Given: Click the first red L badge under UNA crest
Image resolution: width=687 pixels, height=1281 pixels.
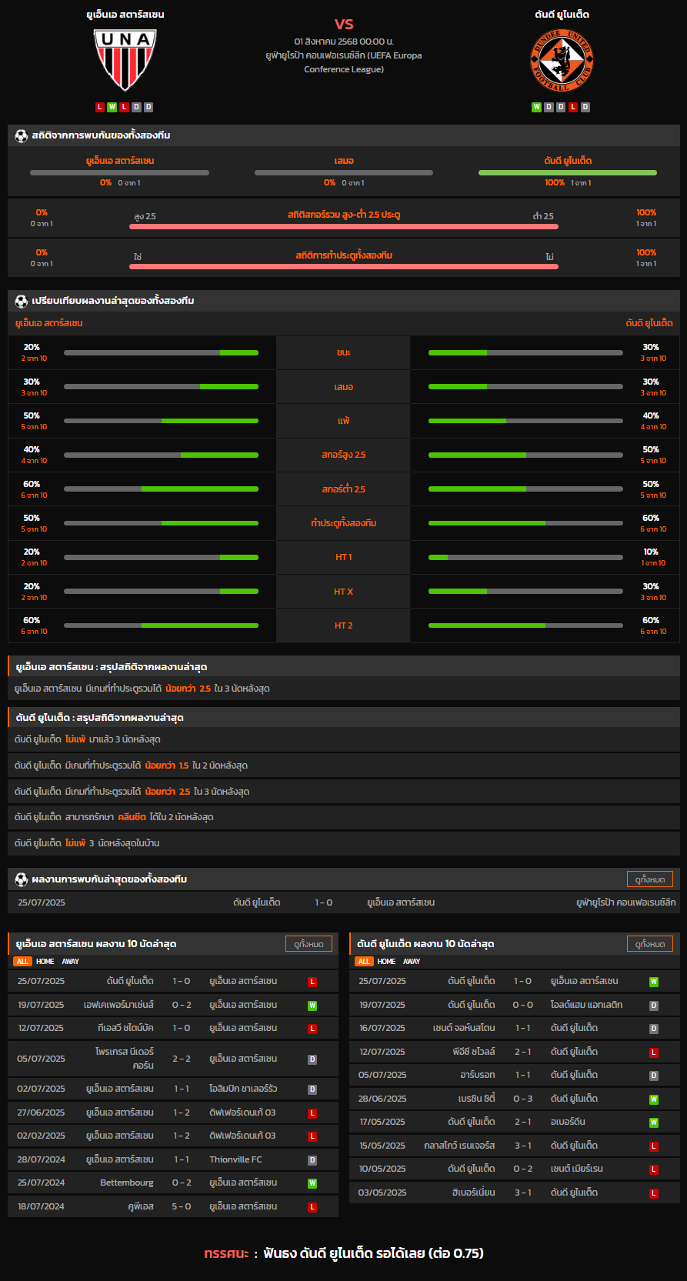Looking at the screenshot, I should coord(100,107).
